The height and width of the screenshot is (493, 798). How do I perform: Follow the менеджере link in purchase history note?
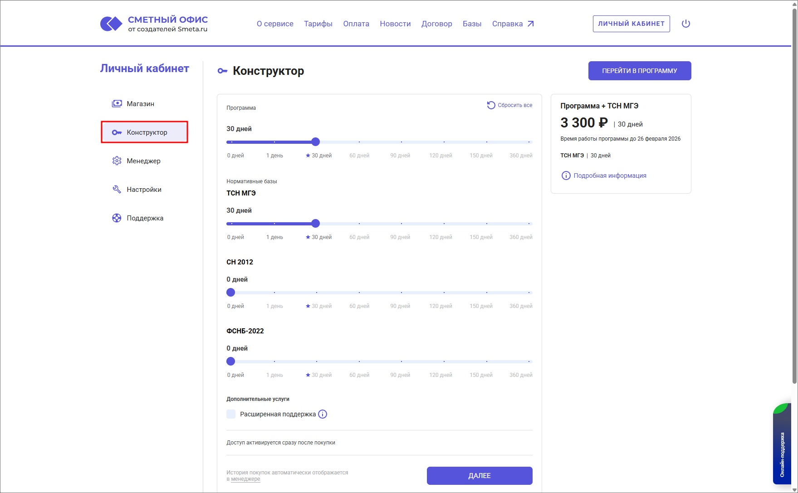245,479
